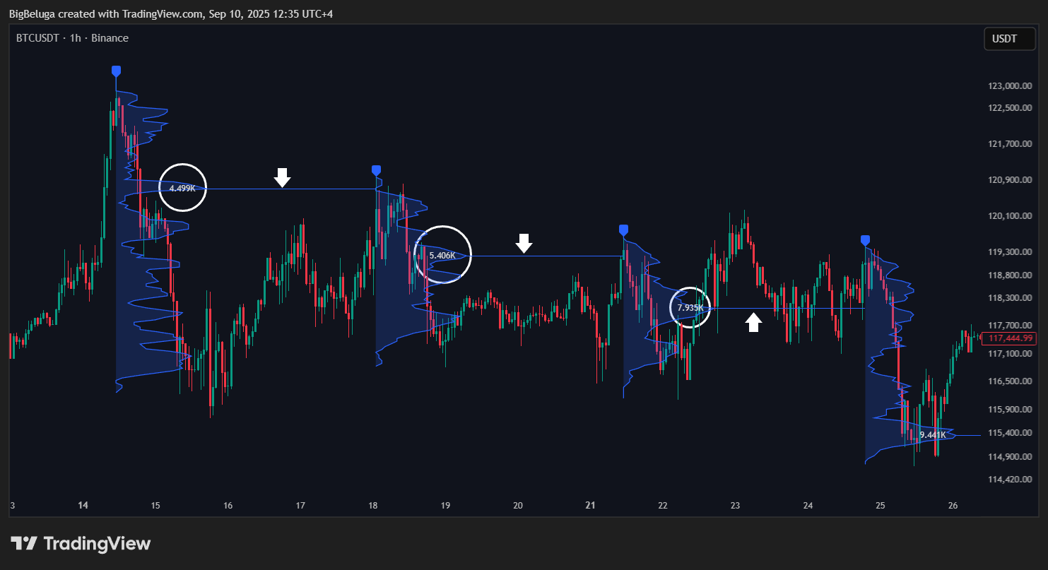The image size is (1048, 570).
Task: Click the 123,000.00 price axis label
Action: [1011, 86]
